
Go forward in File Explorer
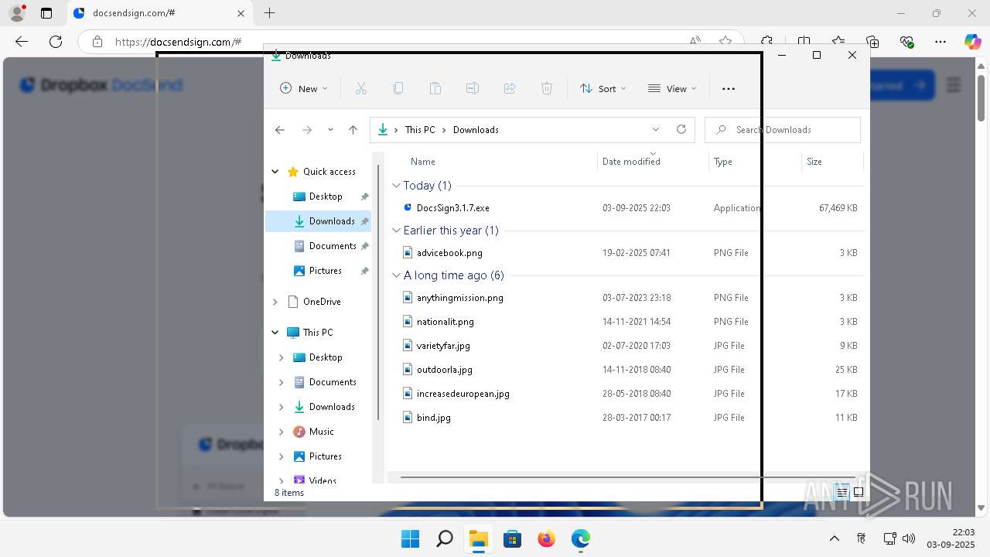click(307, 130)
